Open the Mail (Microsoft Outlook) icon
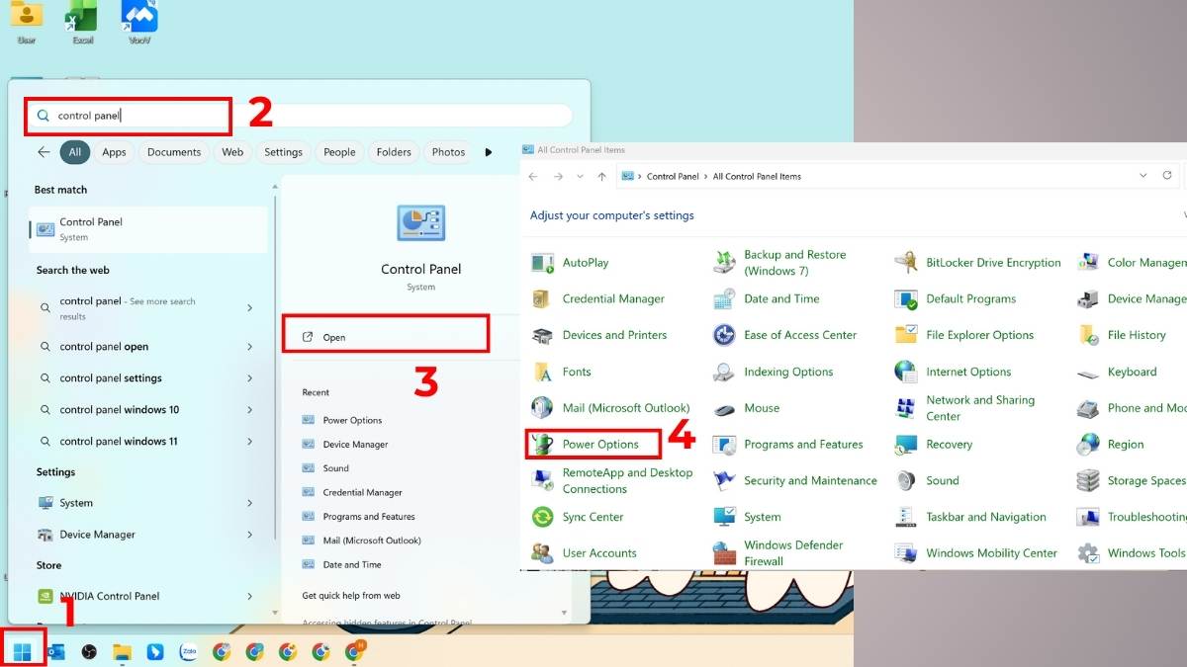The image size is (1187, 667). point(542,408)
